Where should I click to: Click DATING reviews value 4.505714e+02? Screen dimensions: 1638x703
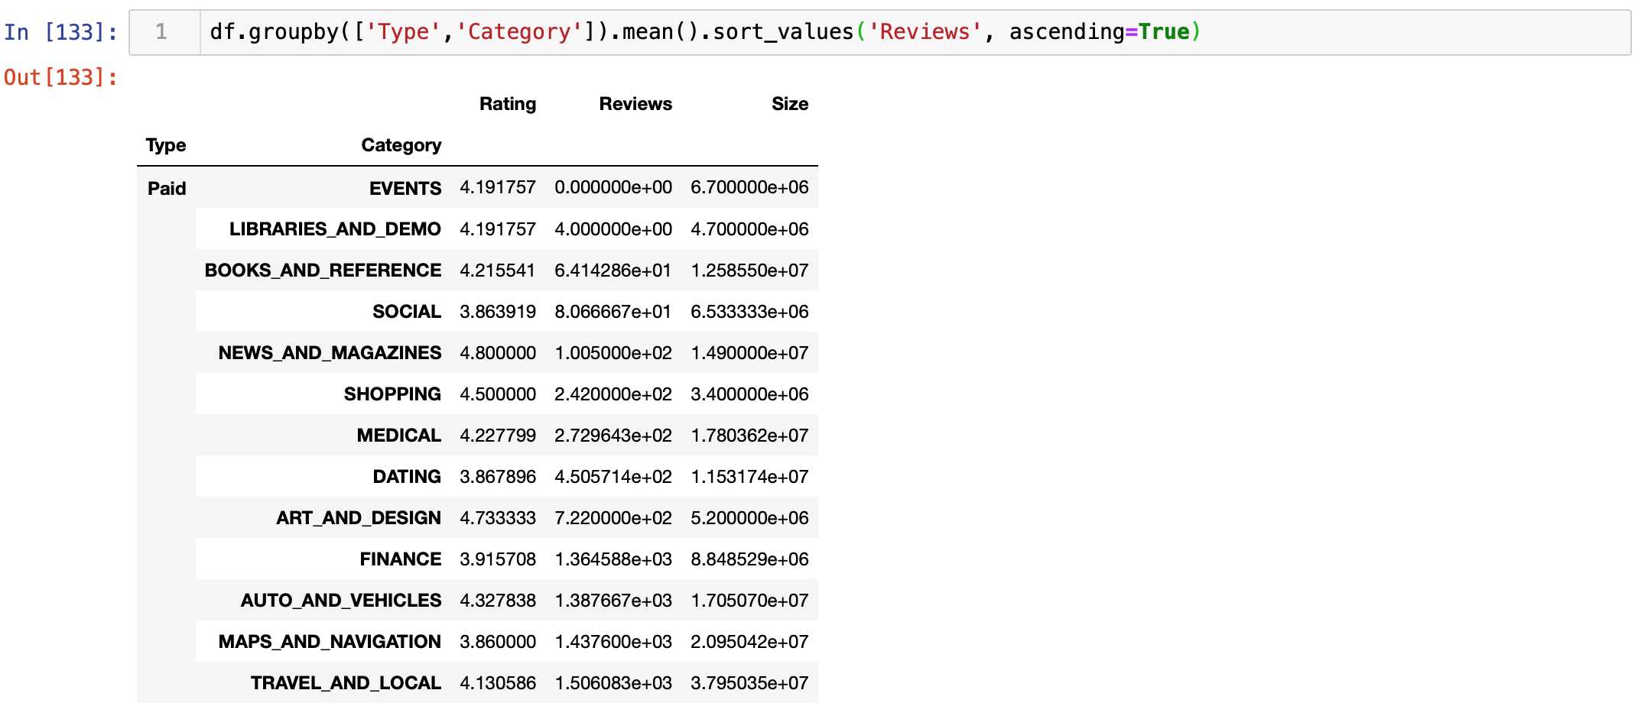[x=613, y=477]
